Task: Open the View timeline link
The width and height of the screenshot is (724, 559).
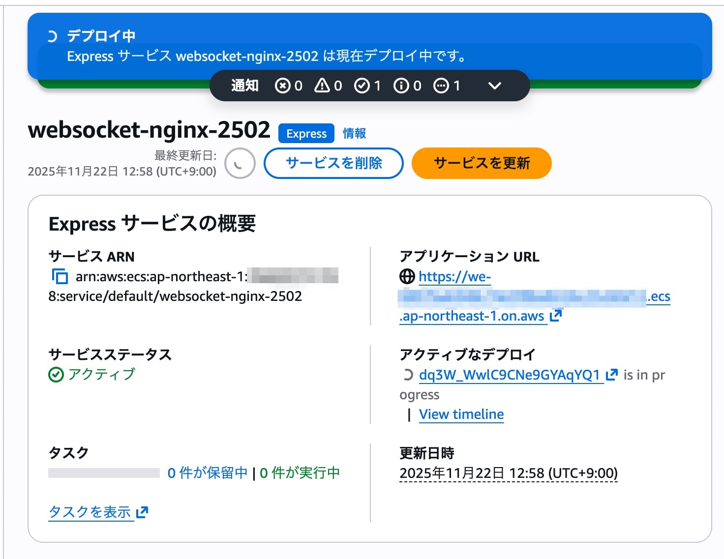Action: 460,414
